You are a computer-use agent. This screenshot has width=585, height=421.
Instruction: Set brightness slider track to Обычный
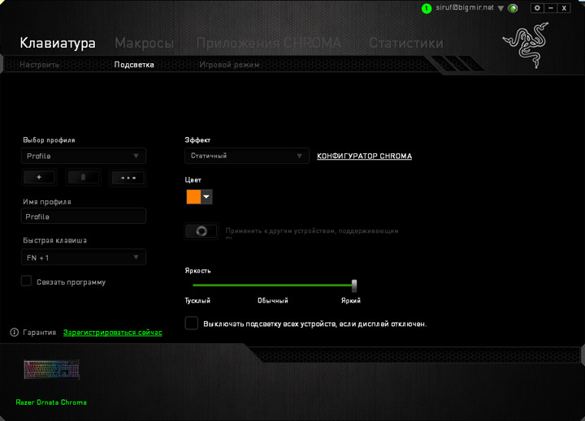click(x=273, y=286)
